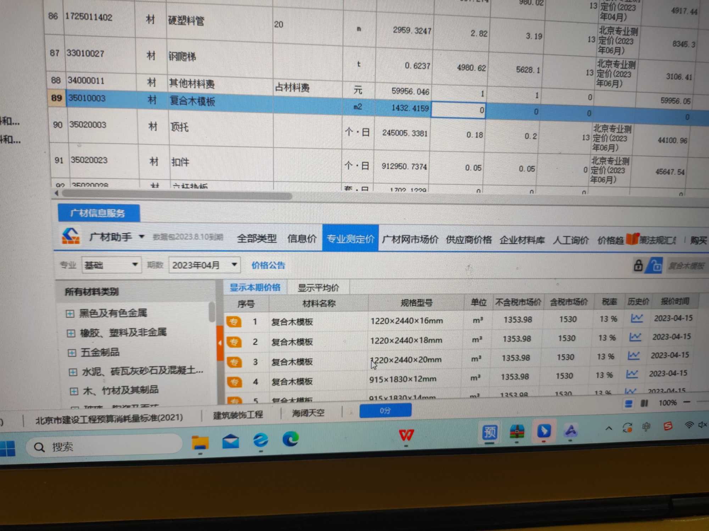
Task: Click the blue 0分 status button
Action: [x=385, y=410]
